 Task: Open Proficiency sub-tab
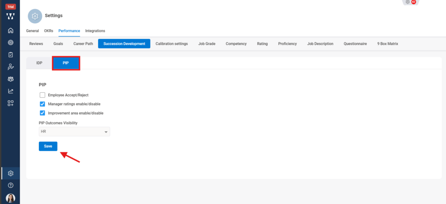click(x=287, y=44)
